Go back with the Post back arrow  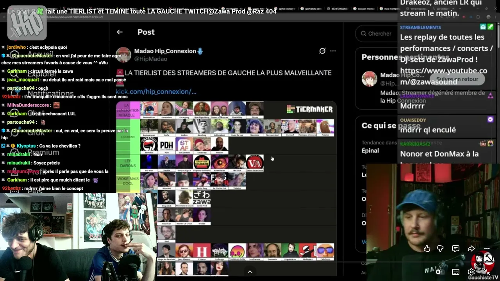120,32
